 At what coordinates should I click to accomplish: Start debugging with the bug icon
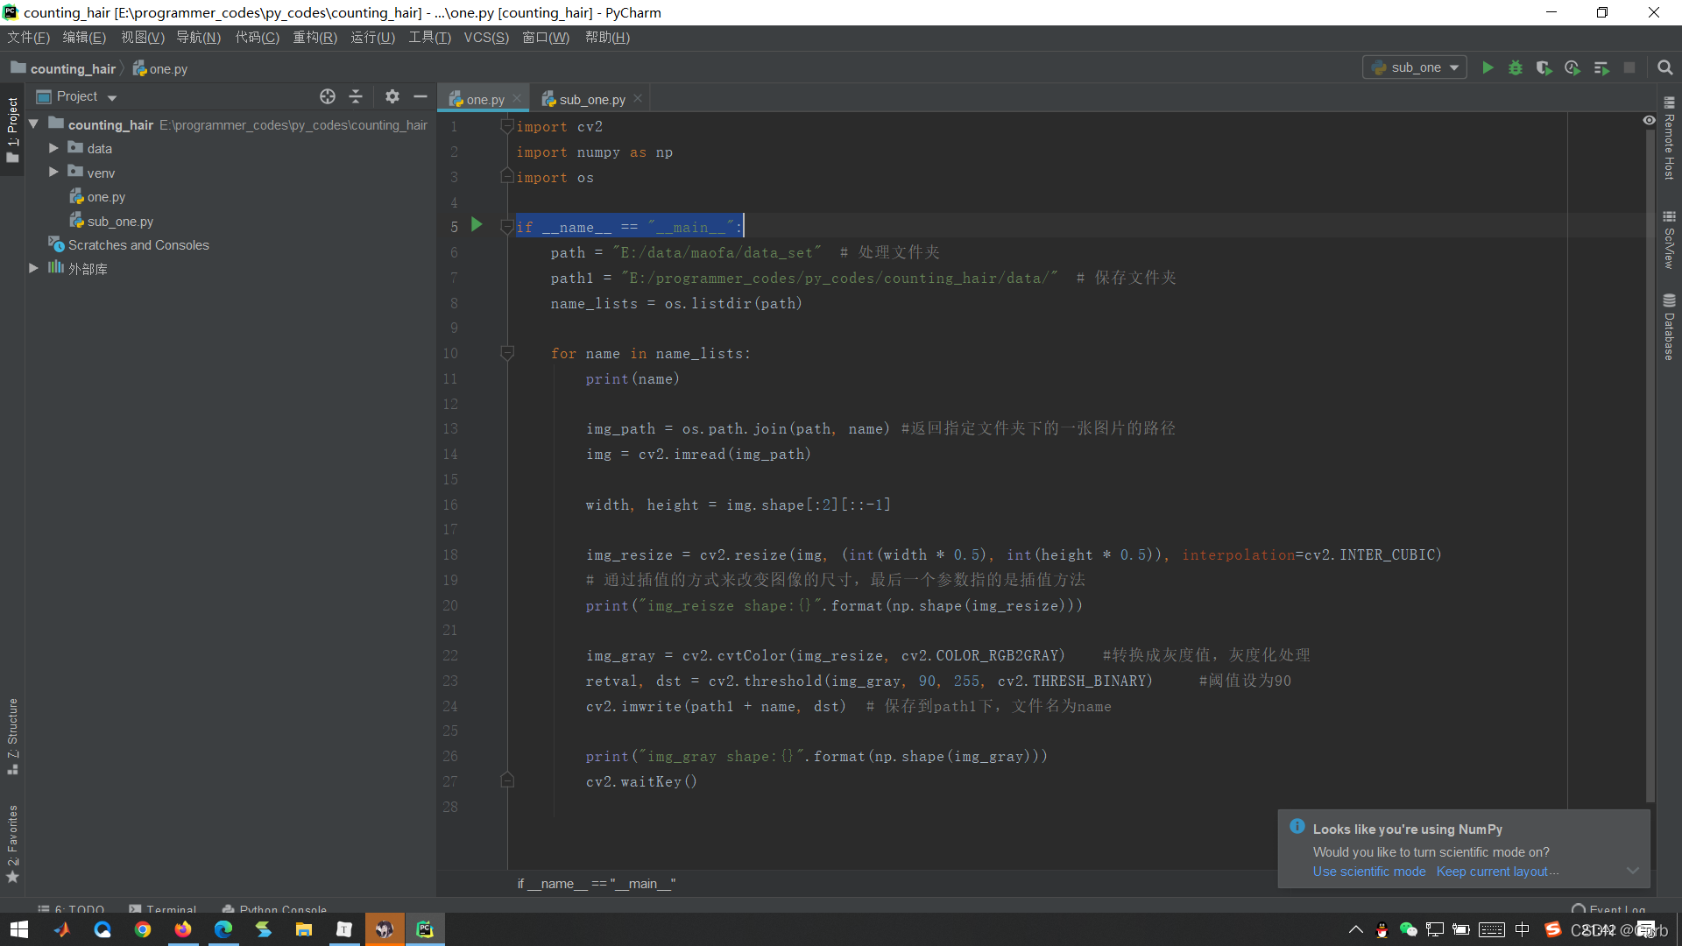click(1515, 67)
